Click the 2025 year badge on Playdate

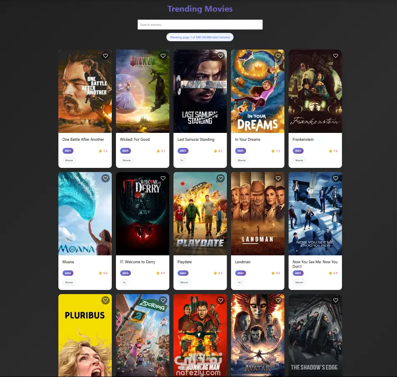183,273
